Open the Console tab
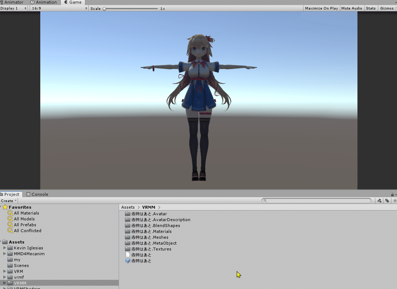The image size is (397, 289). tap(37, 194)
